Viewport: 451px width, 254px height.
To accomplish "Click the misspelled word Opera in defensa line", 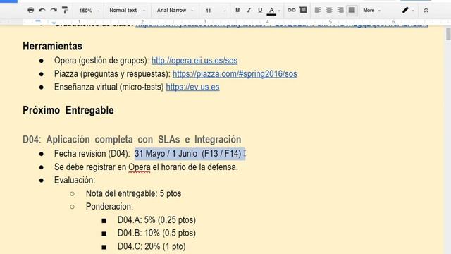I will point(140,167).
